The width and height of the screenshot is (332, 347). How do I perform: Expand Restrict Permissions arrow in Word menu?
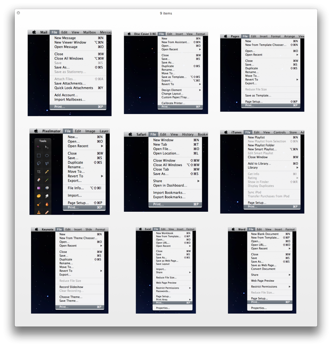click(289, 287)
